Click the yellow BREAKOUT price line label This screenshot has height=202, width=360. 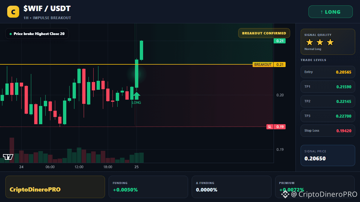[x=263, y=65]
